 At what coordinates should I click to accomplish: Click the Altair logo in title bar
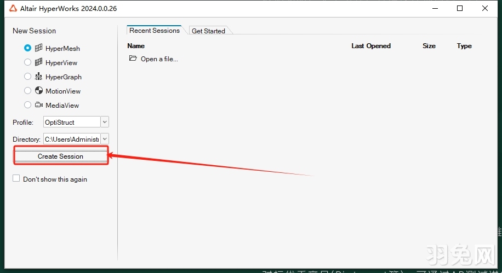(x=13, y=8)
